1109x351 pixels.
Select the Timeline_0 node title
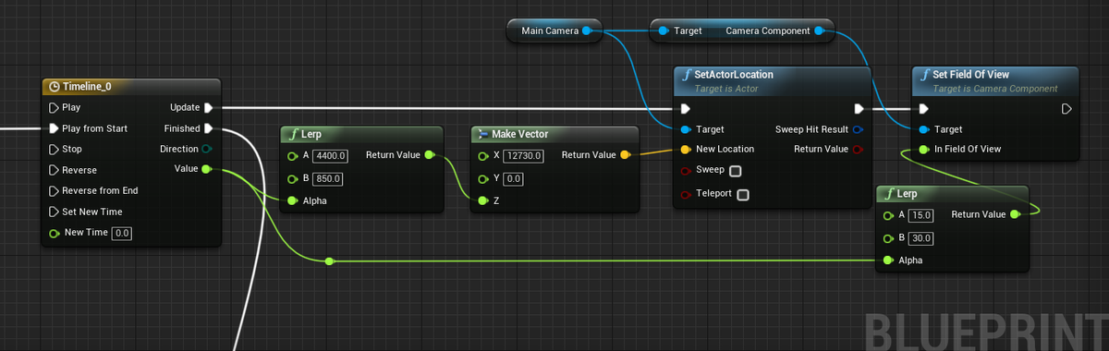click(87, 86)
